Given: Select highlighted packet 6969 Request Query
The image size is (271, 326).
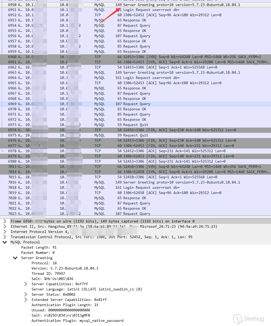Looking at the screenshot, I should (x=135, y=104).
